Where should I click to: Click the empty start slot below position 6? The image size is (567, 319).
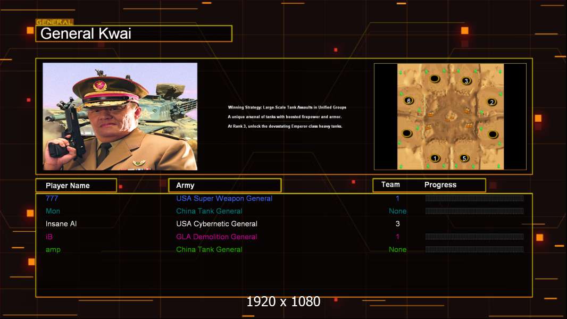407,133
